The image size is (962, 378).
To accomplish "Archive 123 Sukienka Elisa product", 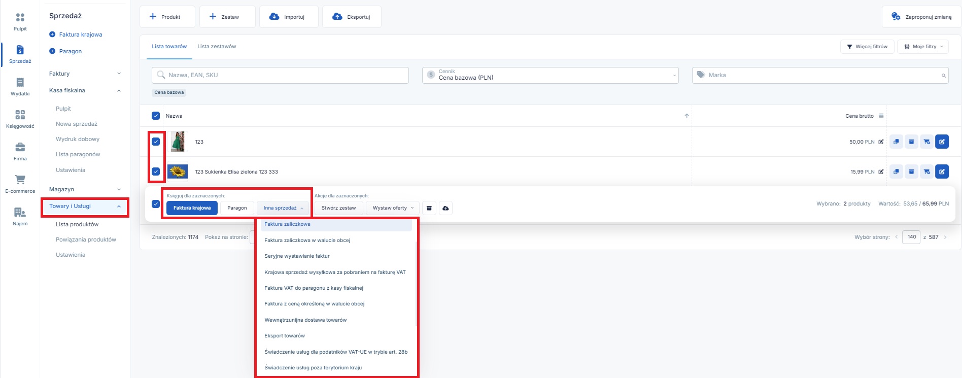I will click(x=912, y=171).
